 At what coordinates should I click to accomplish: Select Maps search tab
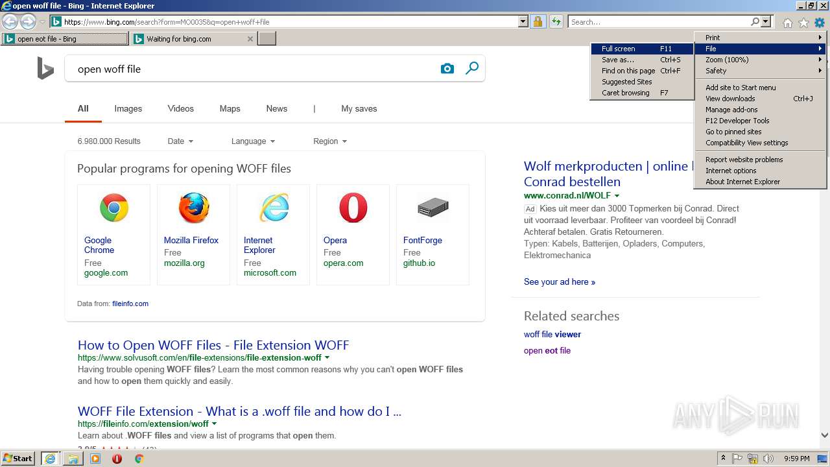tap(230, 109)
